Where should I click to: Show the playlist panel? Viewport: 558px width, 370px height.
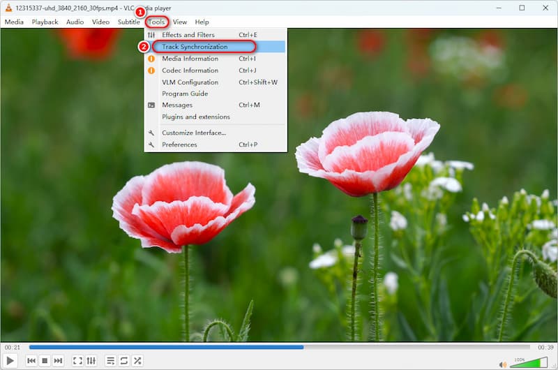111,361
